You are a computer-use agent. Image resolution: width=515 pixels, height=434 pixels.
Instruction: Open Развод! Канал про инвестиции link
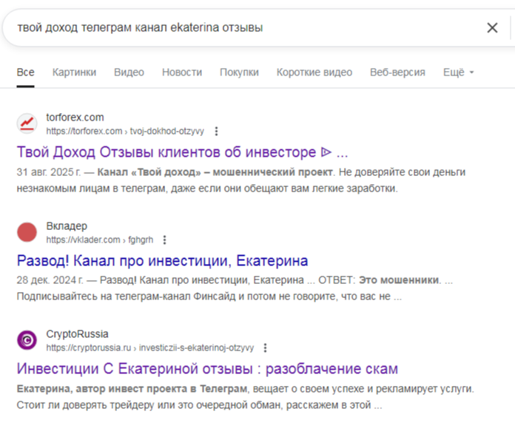pyautogui.click(x=162, y=261)
